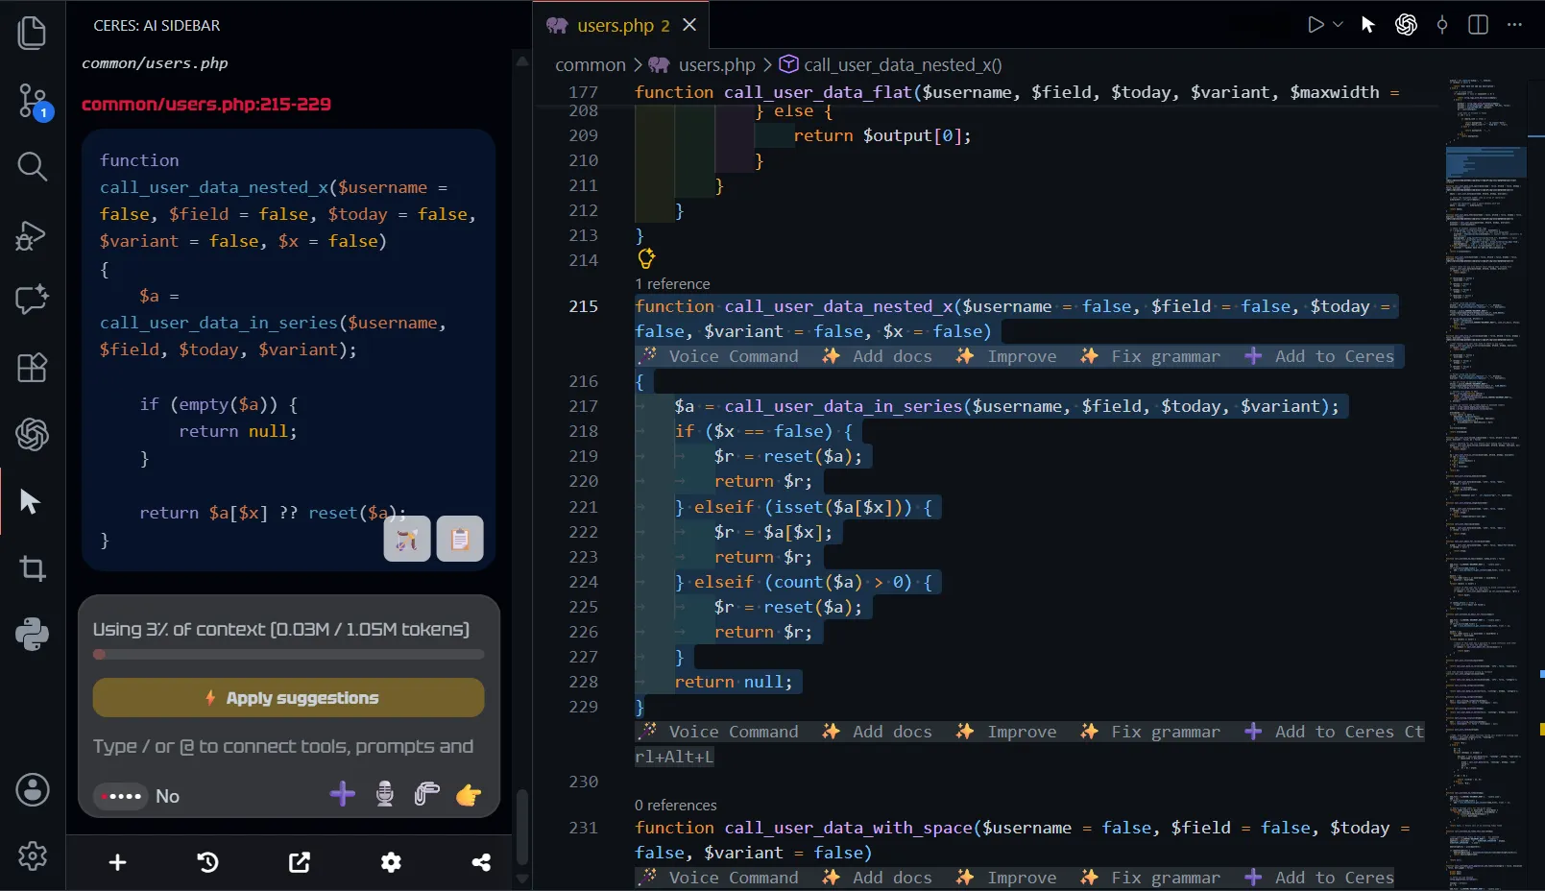Open call_user_data_nested_x() breadcrumb symbol list
The width and height of the screenshot is (1545, 891).
click(903, 64)
